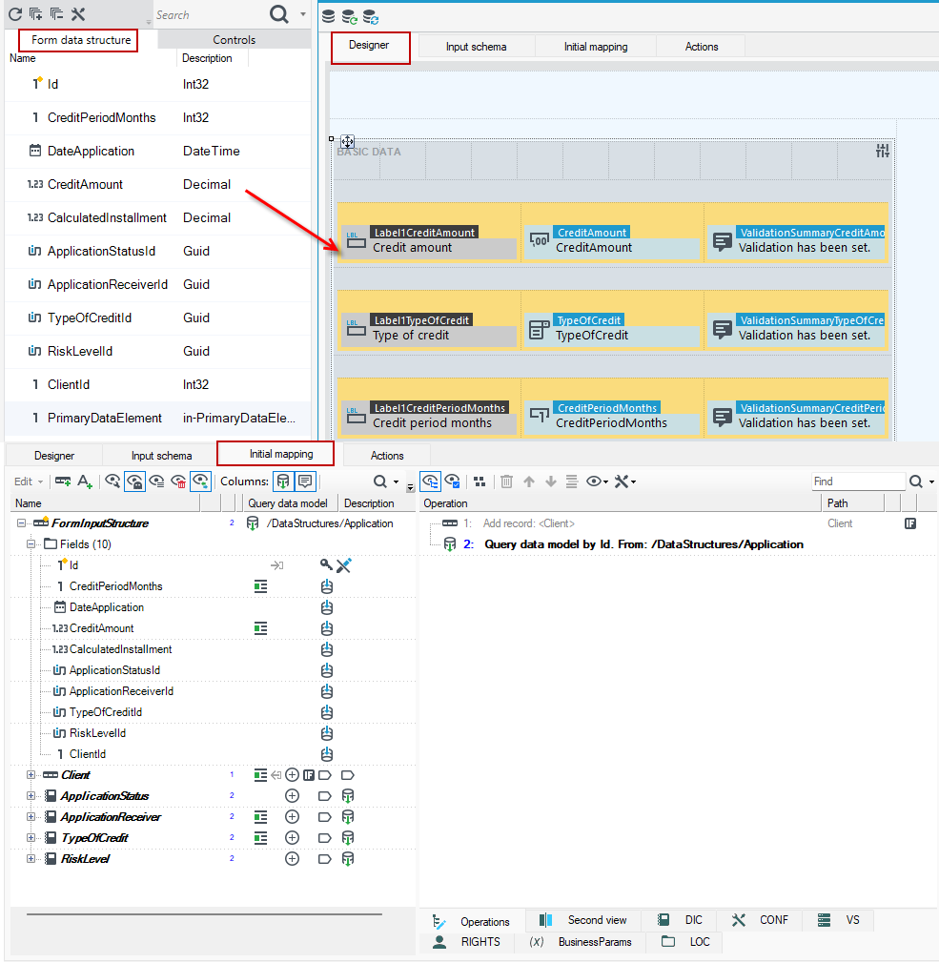Click the collapse all icon in top-left toolbar
Image resolution: width=939 pixels, height=963 pixels.
tap(56, 14)
